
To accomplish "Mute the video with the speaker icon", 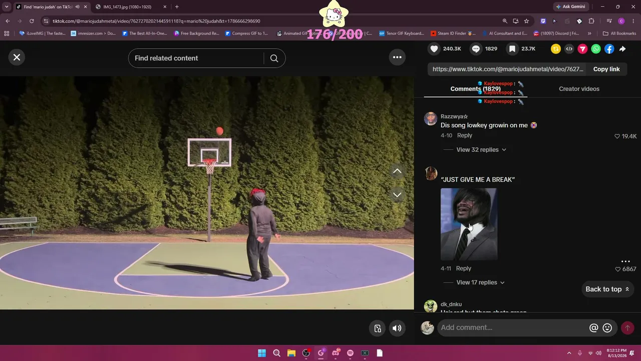I will (397, 328).
